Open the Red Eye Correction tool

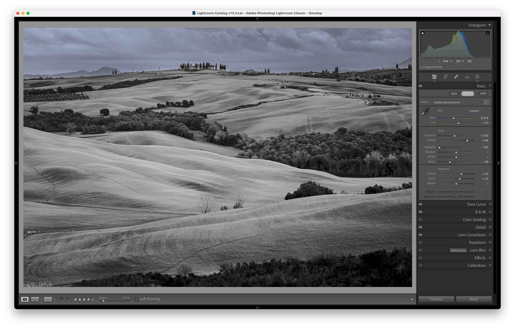(x=467, y=77)
